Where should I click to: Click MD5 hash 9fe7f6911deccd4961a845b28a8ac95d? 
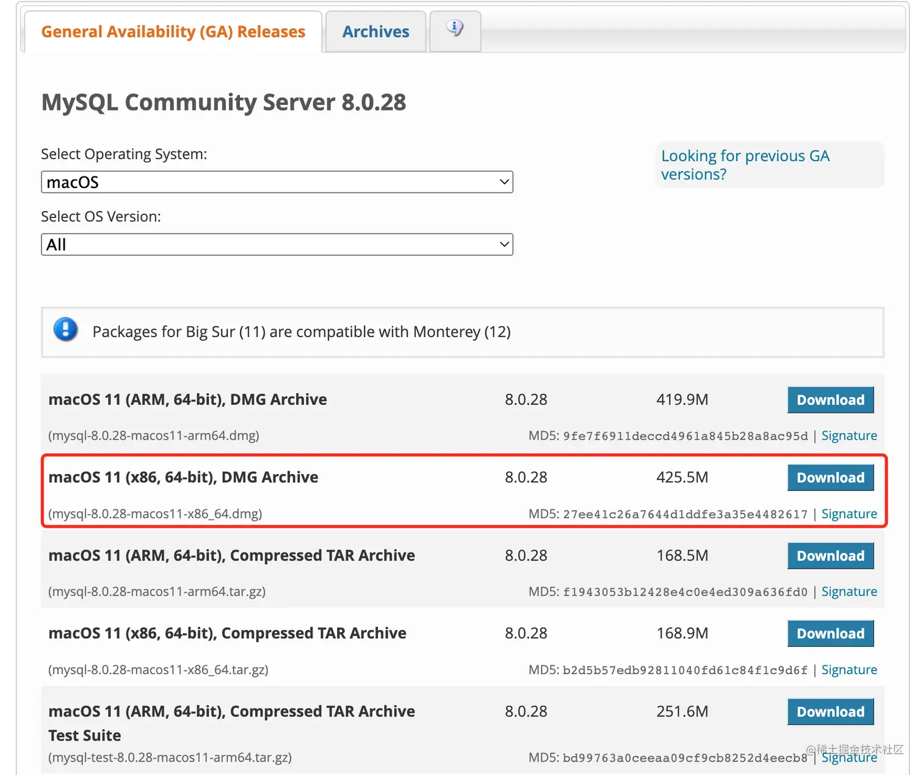coord(685,436)
